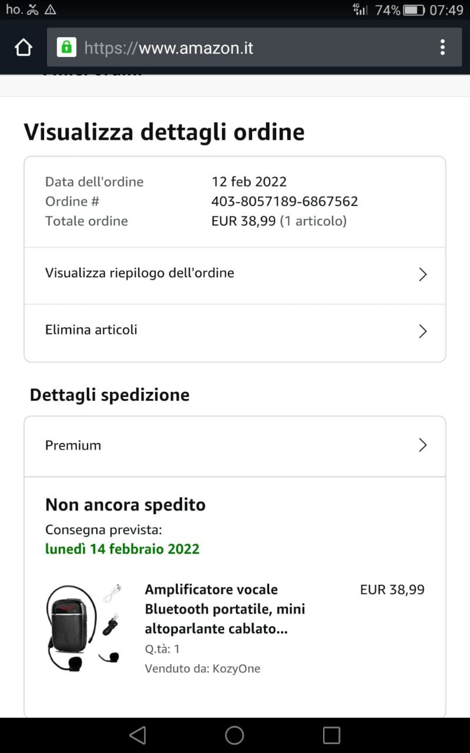Tap the green secure padlock icon
Viewport: 470px width, 753px height.
66,47
